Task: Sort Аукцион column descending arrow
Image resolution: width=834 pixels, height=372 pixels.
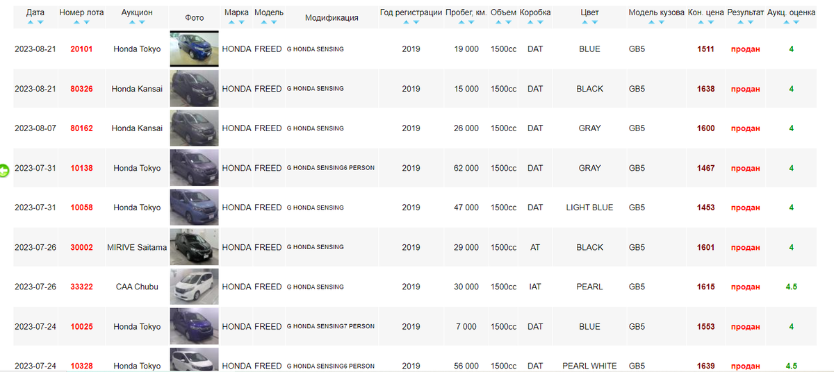Action: pos(142,22)
